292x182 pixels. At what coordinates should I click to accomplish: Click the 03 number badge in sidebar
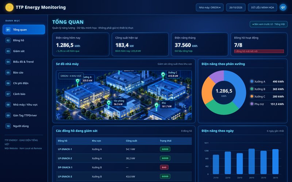[x=8, y=51]
